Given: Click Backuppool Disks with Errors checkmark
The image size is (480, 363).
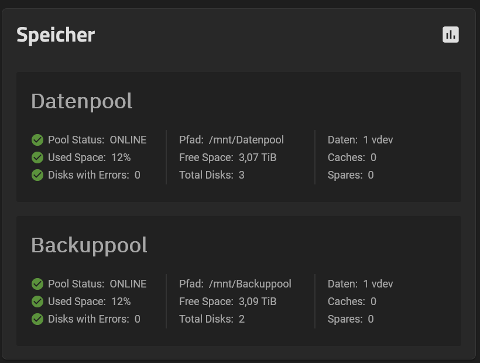Looking at the screenshot, I should pyautogui.click(x=37, y=319).
